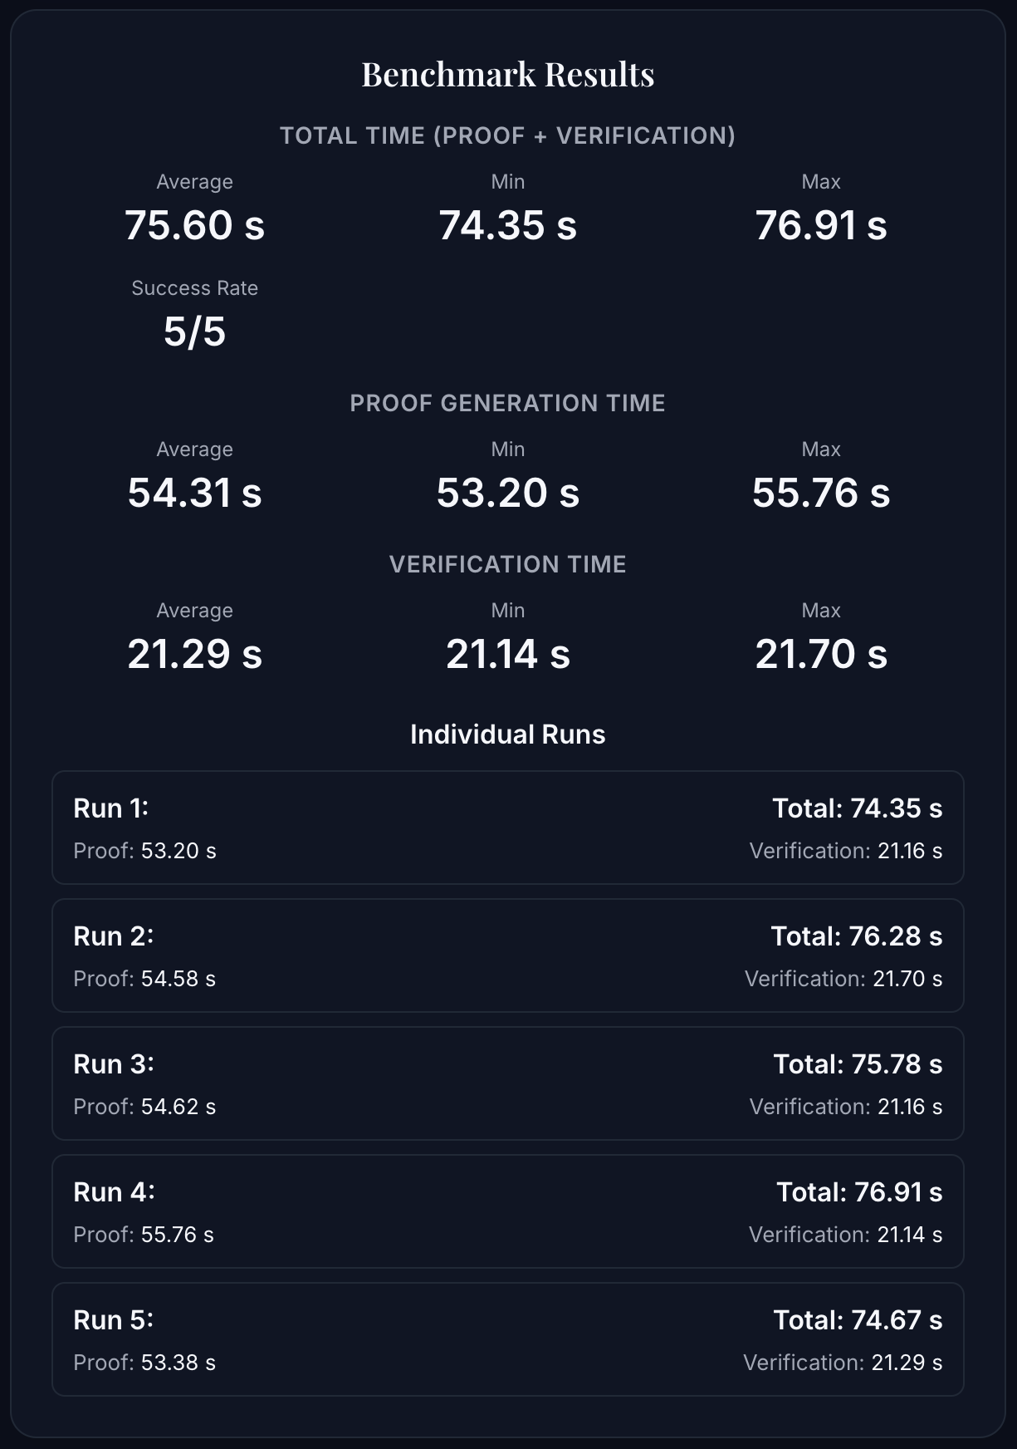Viewport: 1017px width, 1449px height.
Task: Click the 21.14 s verification min value
Action: pyautogui.click(x=507, y=654)
